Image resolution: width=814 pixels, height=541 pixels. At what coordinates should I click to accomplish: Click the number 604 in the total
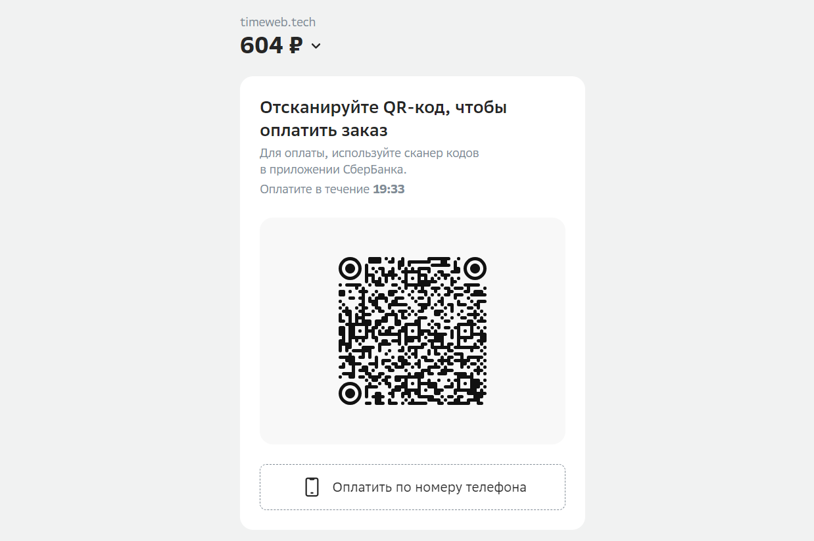(x=262, y=45)
